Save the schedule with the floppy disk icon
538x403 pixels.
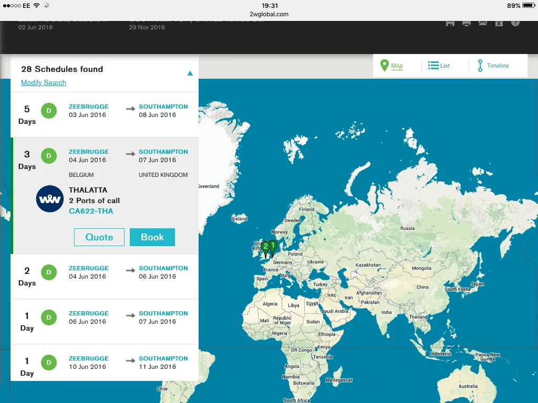(x=450, y=23)
